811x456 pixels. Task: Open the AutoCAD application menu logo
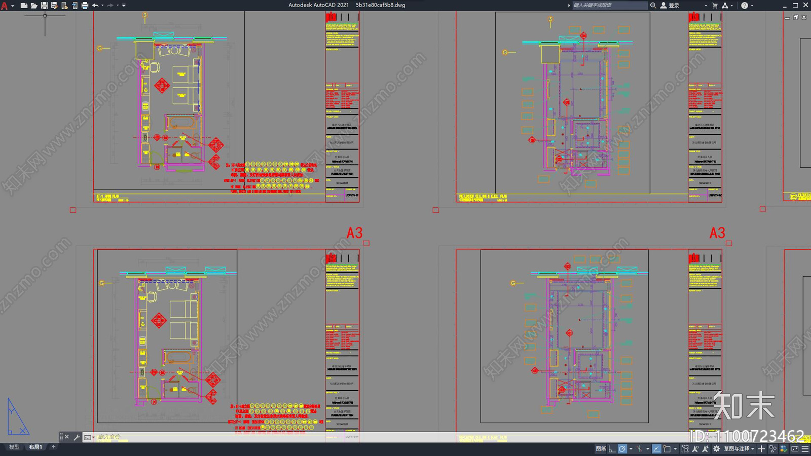[x=5, y=6]
